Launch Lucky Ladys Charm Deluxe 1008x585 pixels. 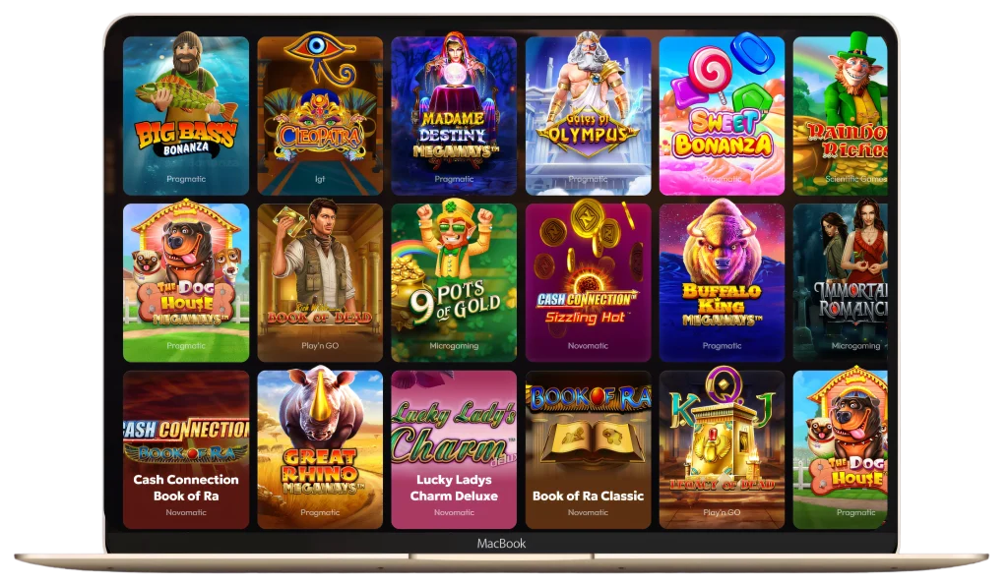454,449
